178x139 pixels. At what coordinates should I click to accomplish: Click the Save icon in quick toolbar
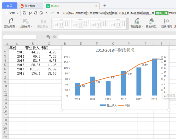pyautogui.click(x=24, y=13)
